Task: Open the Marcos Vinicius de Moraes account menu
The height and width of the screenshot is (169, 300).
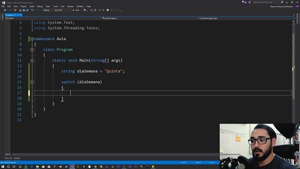Action: (x=281, y=7)
